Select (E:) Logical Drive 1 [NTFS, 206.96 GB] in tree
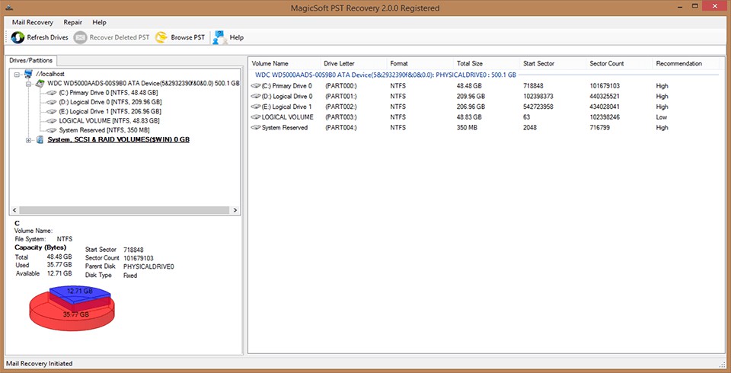 (x=110, y=112)
